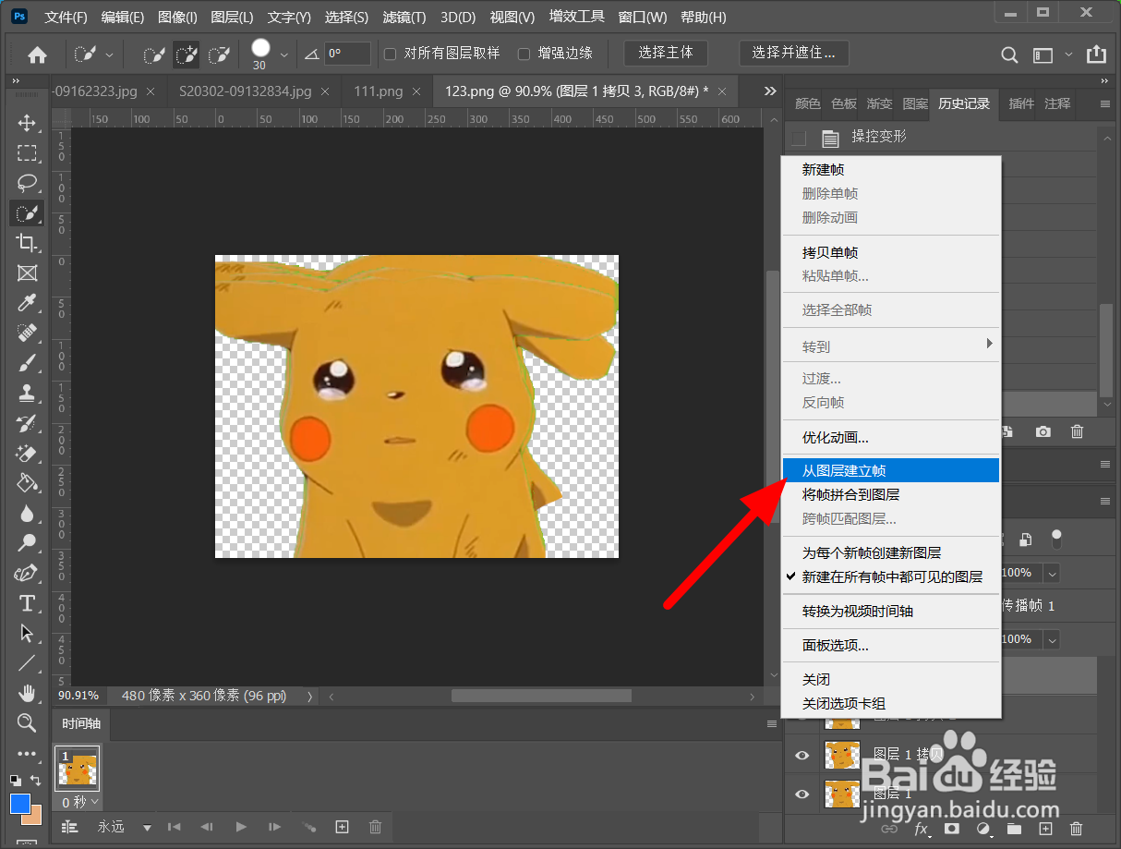
Task: Reset default foreground and background colors
Action: (x=15, y=781)
